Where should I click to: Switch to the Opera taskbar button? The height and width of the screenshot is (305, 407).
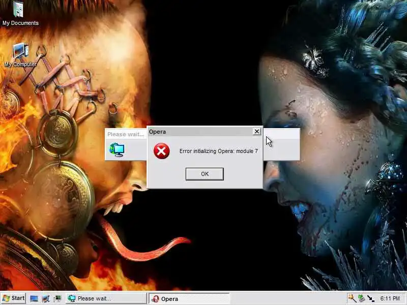click(x=189, y=299)
